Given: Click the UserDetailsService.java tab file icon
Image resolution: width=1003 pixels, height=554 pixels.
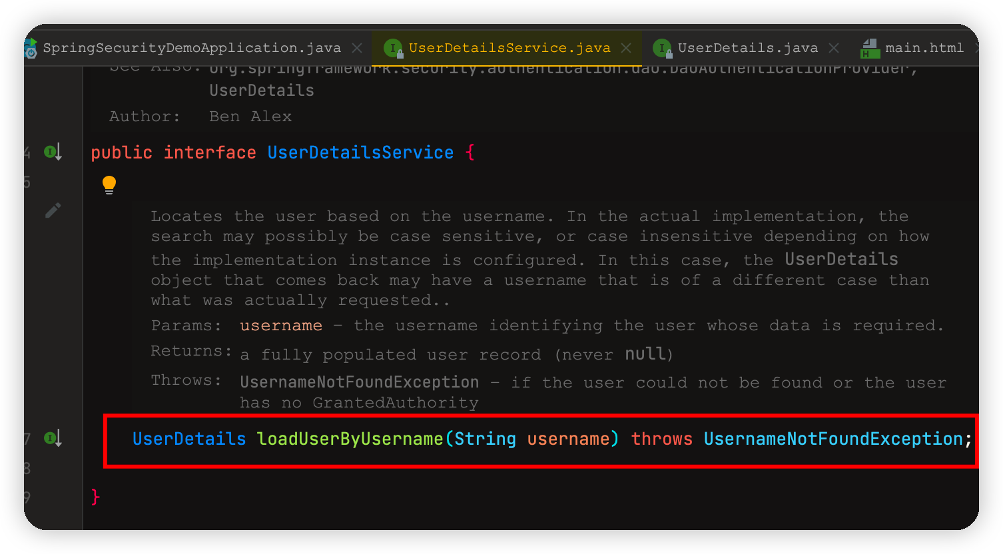Looking at the screenshot, I should click(394, 48).
